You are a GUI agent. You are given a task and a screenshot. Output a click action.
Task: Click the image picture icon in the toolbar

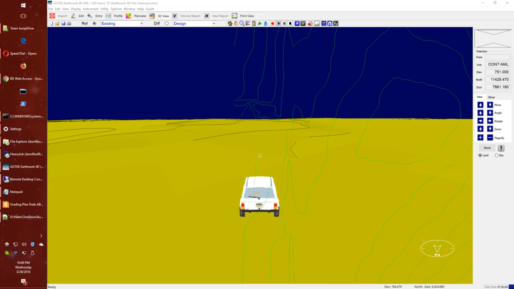click(317, 23)
